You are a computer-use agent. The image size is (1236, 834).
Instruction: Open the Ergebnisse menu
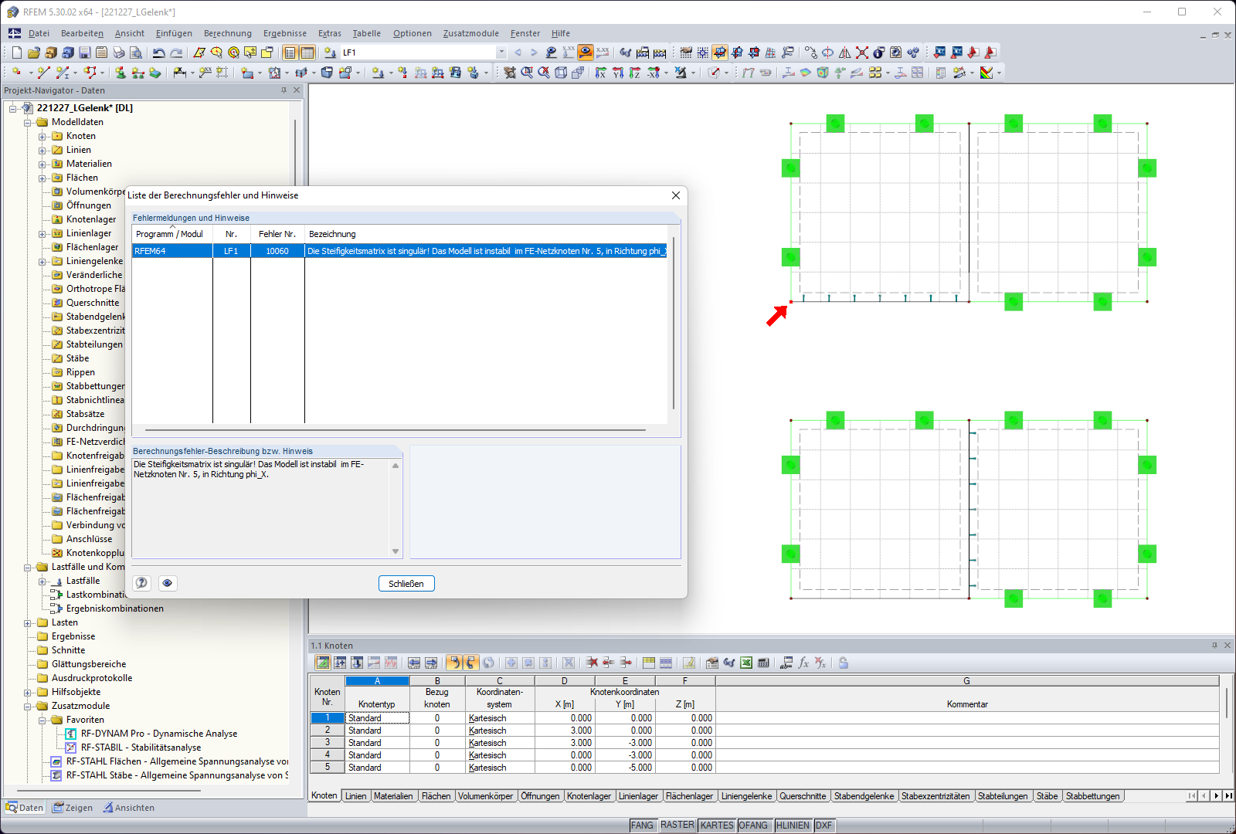(285, 33)
